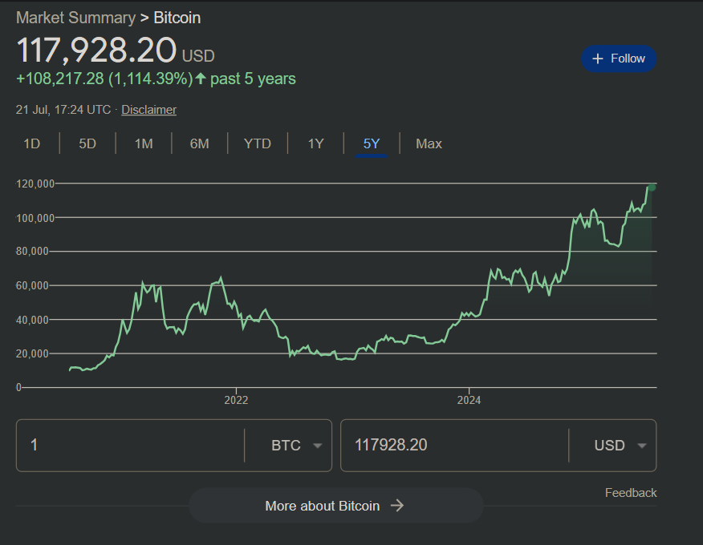Click the 80,000 y-axis label

pyautogui.click(x=32, y=251)
